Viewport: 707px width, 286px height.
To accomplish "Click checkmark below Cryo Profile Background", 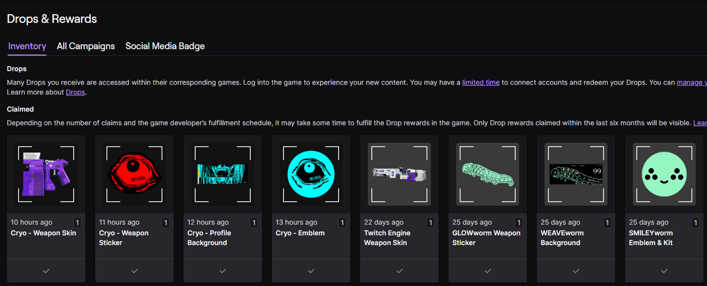I will (x=223, y=271).
